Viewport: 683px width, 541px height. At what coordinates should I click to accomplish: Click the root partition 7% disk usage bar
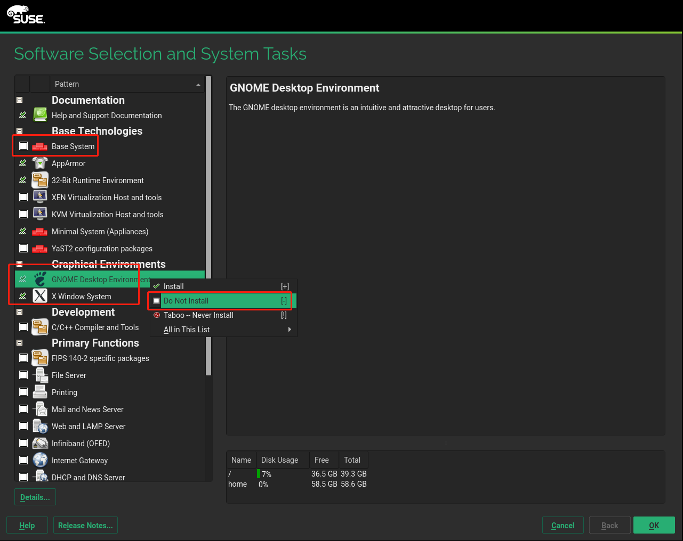pos(258,474)
